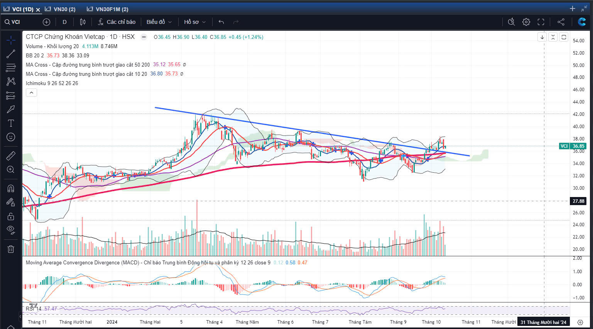Screen dimensions: 593x329
Task: Toggle magnet mode for drawings
Action: coord(11,189)
